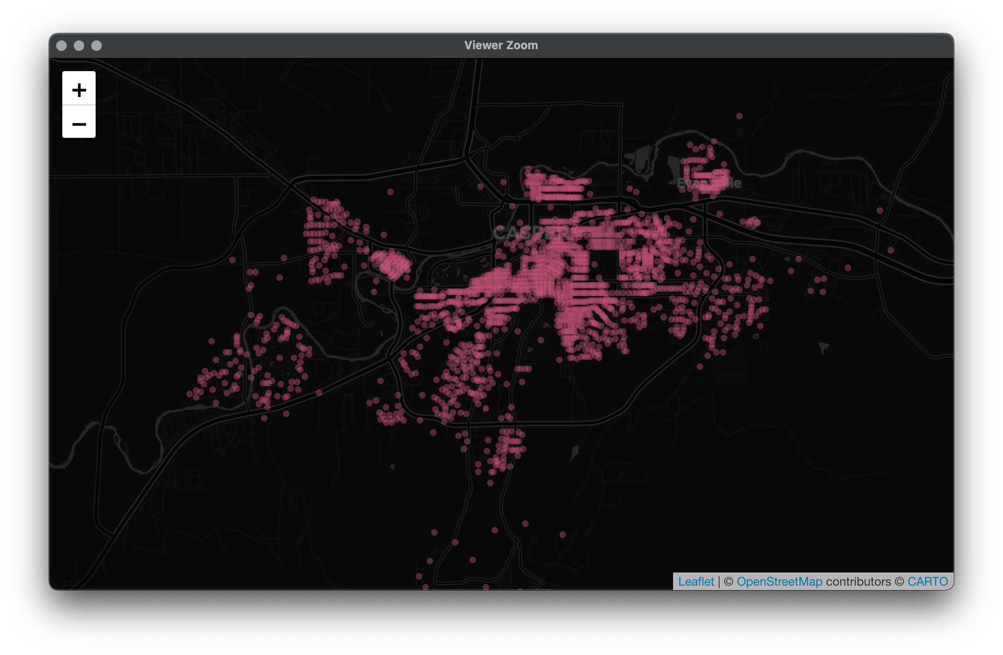Click the Viewer Zoom window title
The width and height of the screenshot is (1003, 655).
(x=501, y=45)
